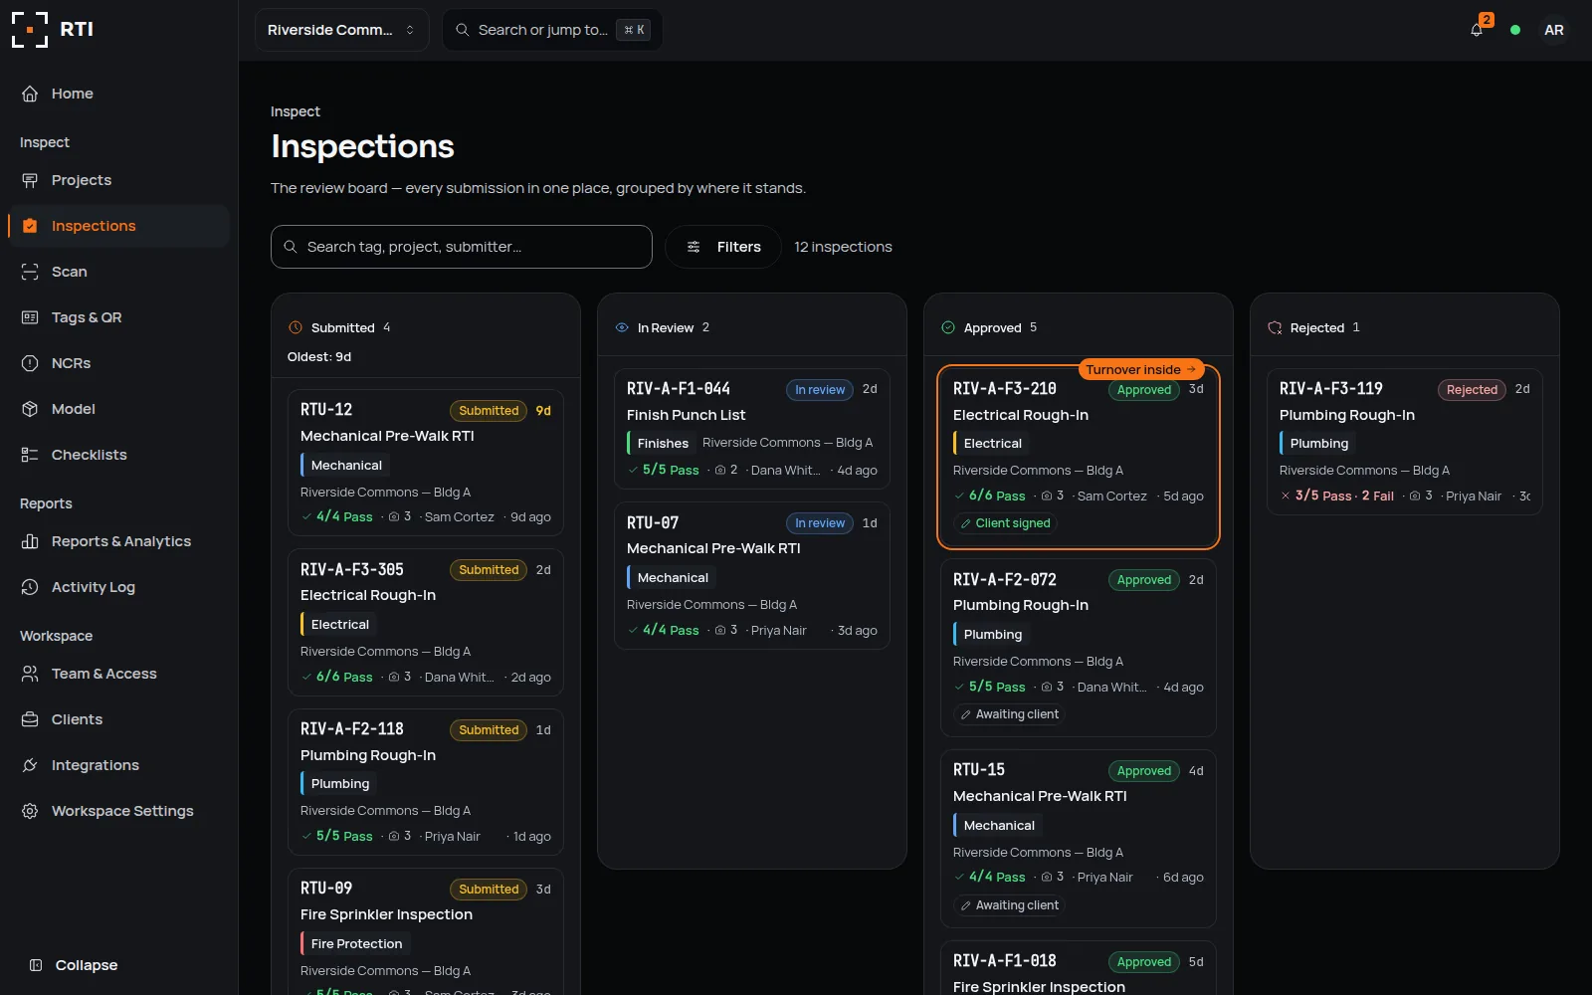Click the Integrations plug icon

[x=30, y=765]
